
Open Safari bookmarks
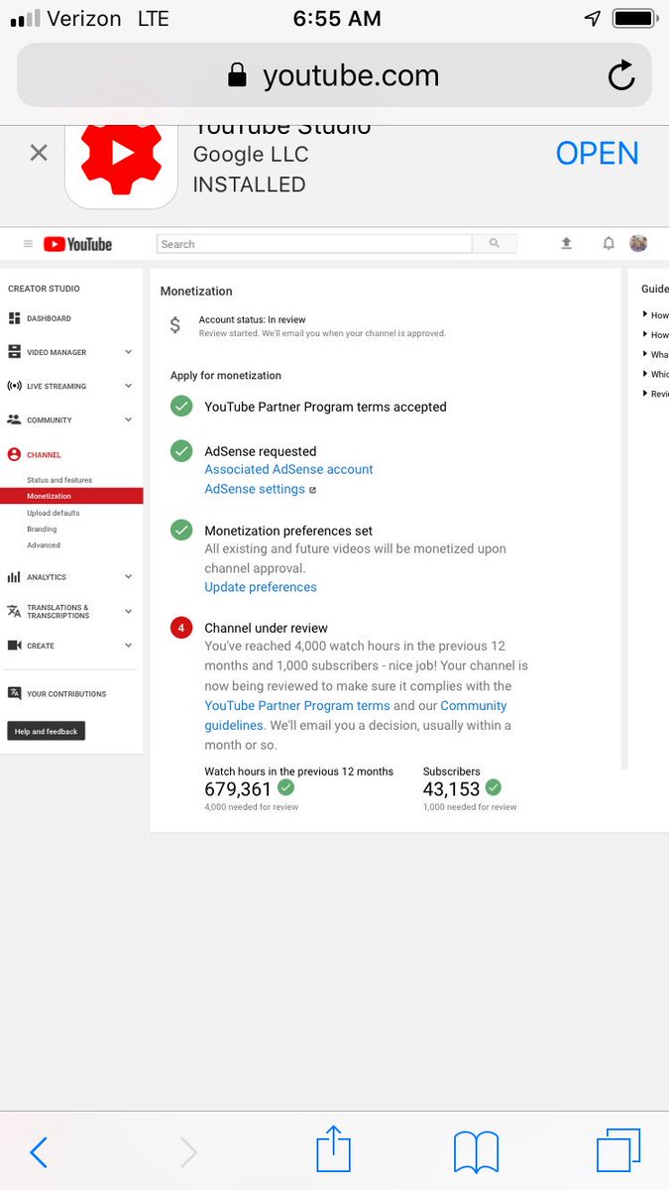pyautogui.click(x=476, y=1152)
